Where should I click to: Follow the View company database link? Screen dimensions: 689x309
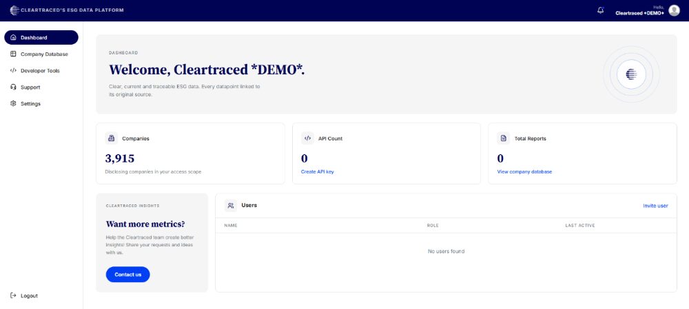coord(524,172)
